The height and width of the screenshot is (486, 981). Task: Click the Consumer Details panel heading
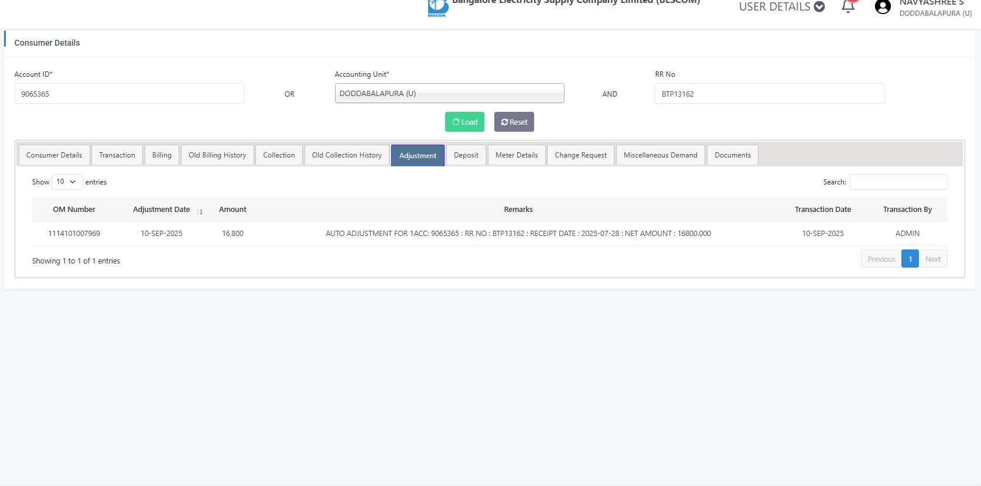(x=47, y=43)
